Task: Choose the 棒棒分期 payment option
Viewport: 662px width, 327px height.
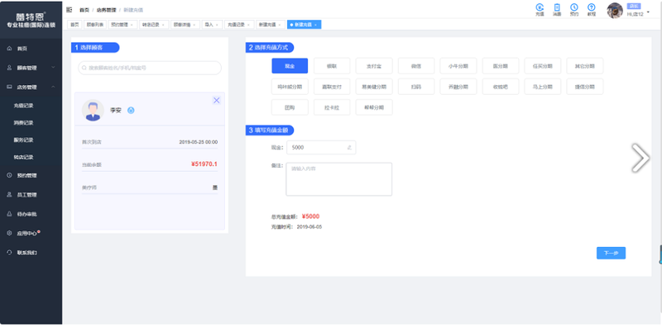Action: pos(374,107)
